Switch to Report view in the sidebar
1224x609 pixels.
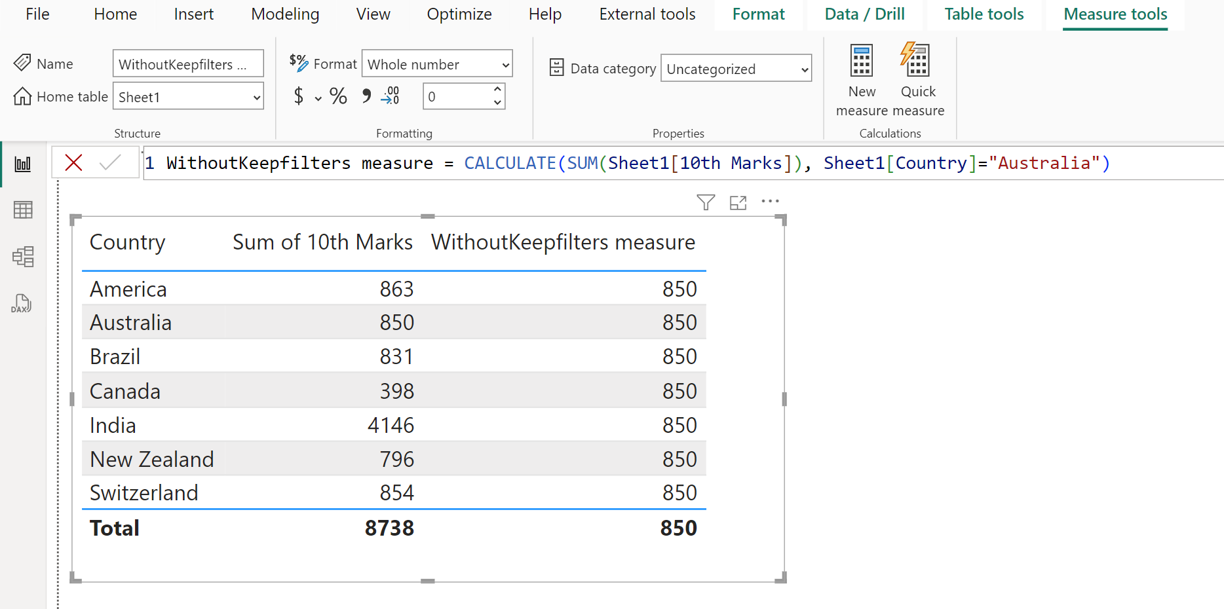[x=23, y=164]
